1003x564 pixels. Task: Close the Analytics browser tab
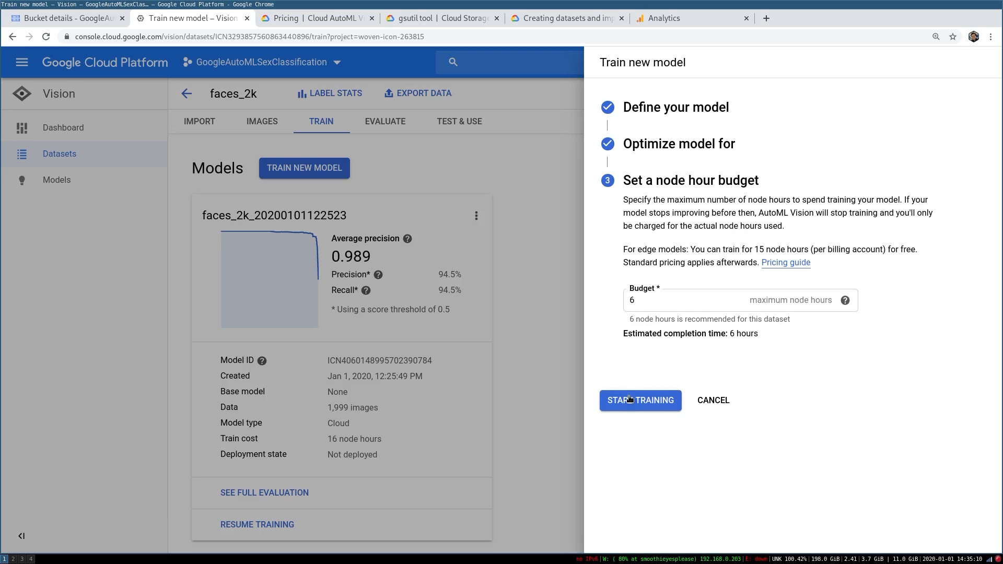click(x=746, y=18)
